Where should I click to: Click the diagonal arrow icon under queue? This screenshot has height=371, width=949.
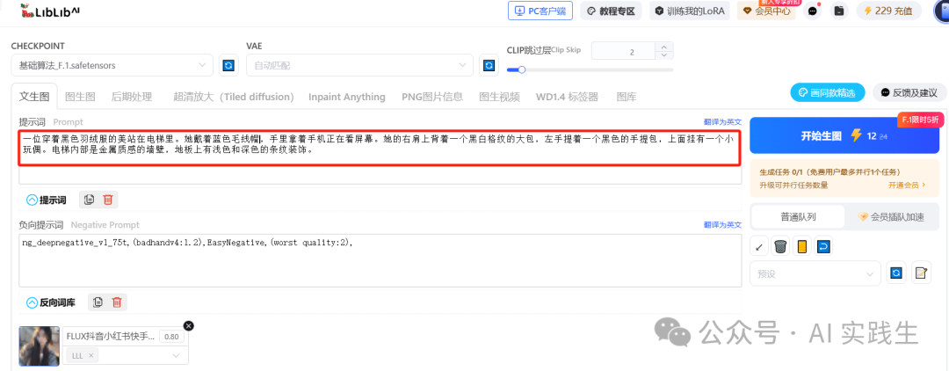click(759, 246)
